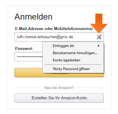Click empty left margin of context menu
The image size is (118, 114).
click(48, 57)
